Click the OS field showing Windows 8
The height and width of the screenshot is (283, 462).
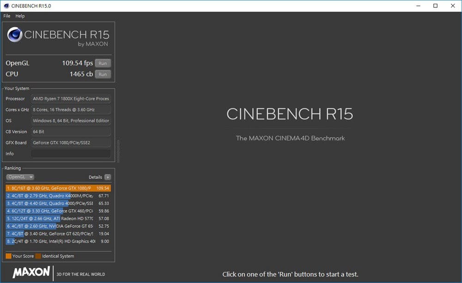pos(71,121)
